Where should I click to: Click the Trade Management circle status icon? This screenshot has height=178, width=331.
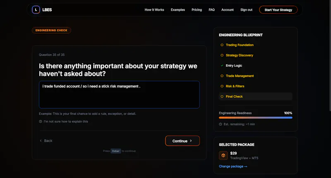point(222,76)
